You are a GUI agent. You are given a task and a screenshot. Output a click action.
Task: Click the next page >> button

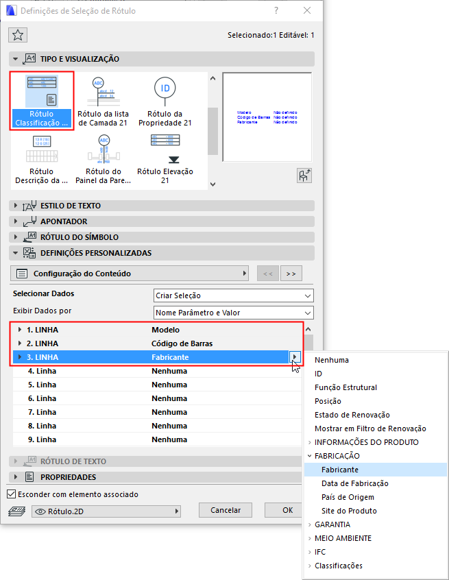tap(291, 274)
